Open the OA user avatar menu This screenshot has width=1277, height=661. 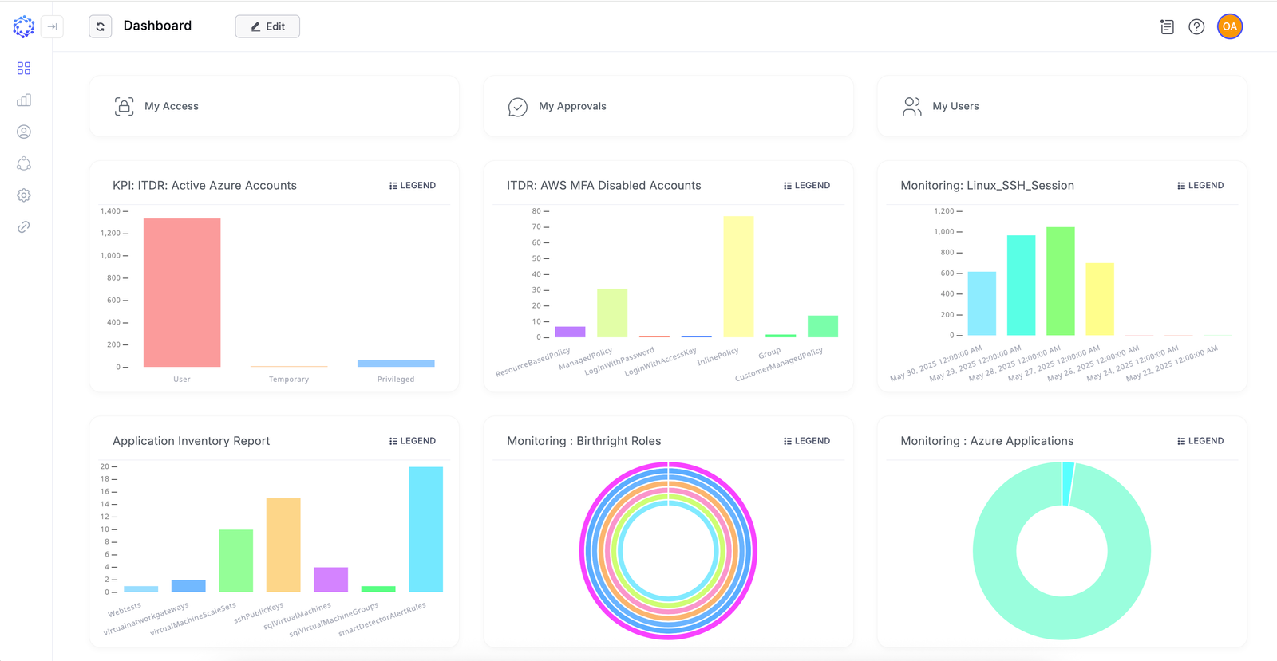pos(1230,26)
